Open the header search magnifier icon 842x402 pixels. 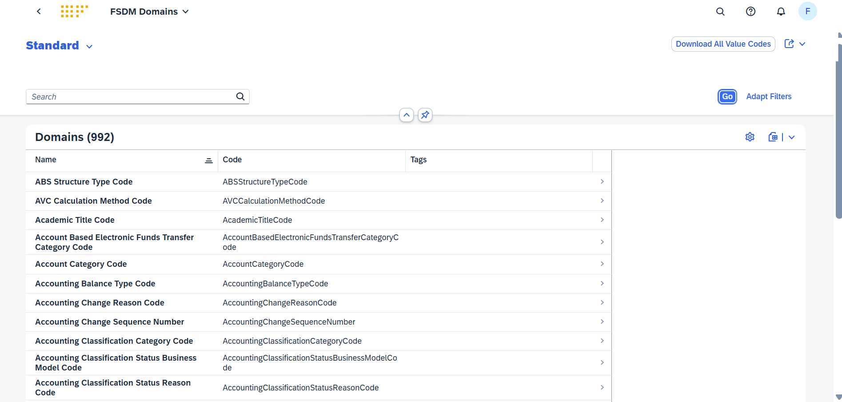coord(720,12)
